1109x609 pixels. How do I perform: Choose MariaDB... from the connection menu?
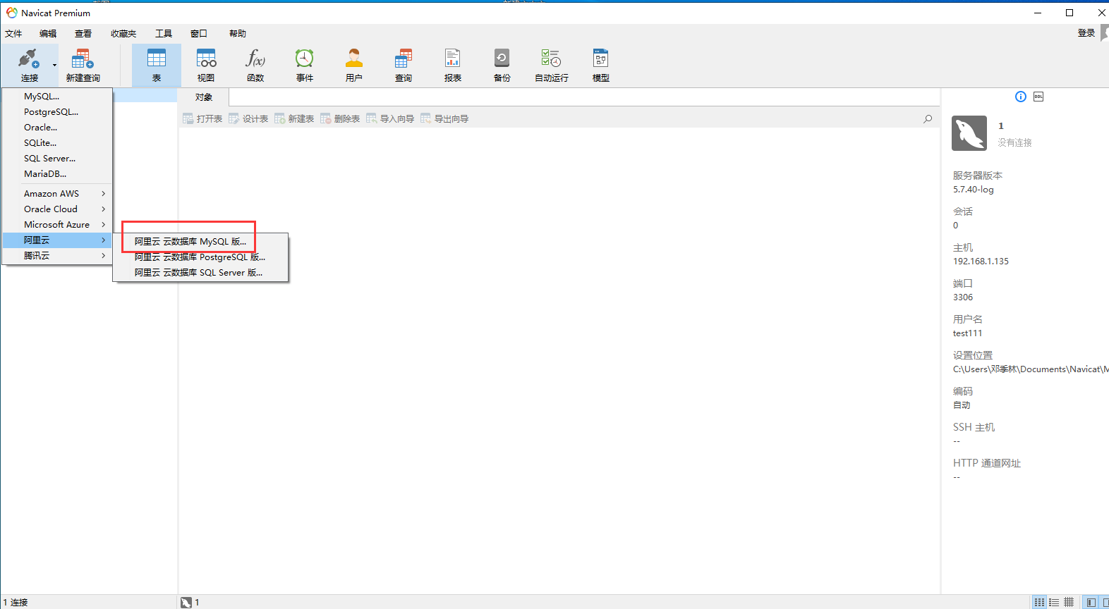[57, 174]
